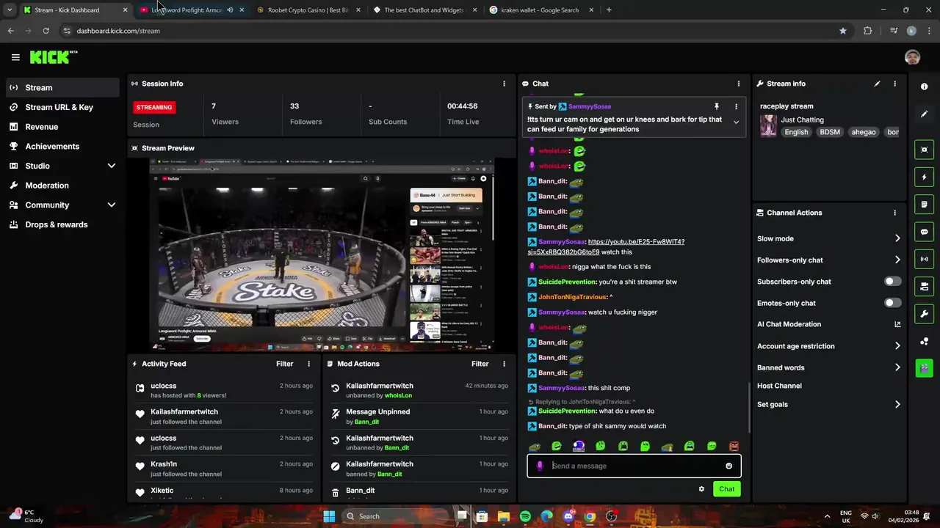Enable Subscribers-only chat toggle

[892, 282]
